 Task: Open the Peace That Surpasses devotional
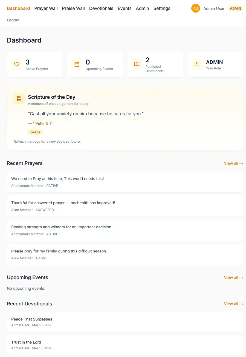(125, 322)
